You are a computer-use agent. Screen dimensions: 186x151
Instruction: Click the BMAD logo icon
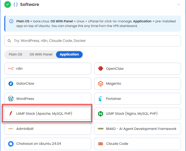tap(101, 129)
